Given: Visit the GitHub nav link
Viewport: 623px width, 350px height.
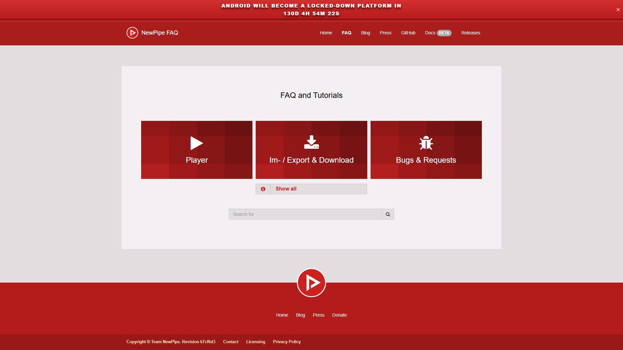Looking at the screenshot, I should point(408,33).
